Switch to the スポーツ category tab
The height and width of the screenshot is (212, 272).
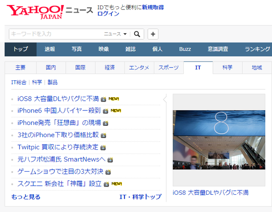point(169,68)
